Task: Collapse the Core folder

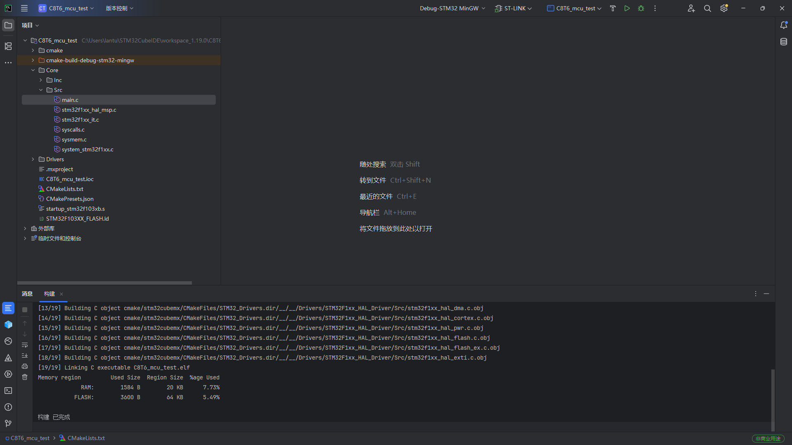Action: coord(33,70)
